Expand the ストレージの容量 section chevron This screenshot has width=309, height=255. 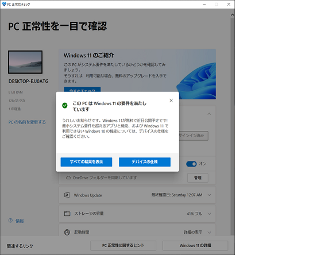click(209, 214)
